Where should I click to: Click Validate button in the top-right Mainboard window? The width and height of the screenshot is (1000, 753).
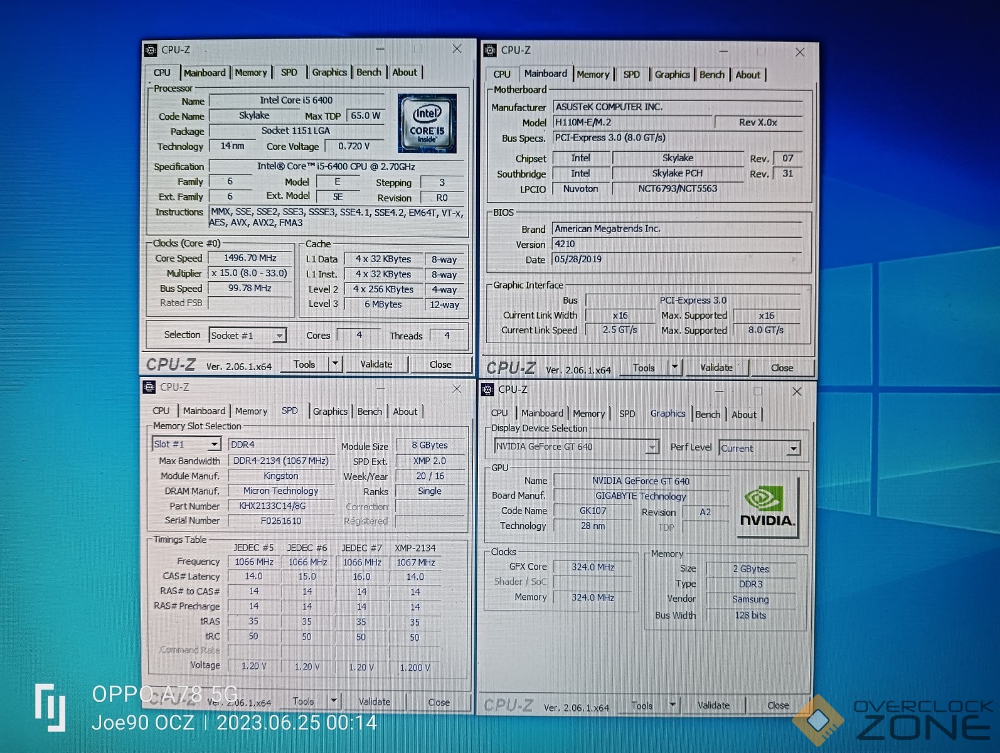pos(716,368)
